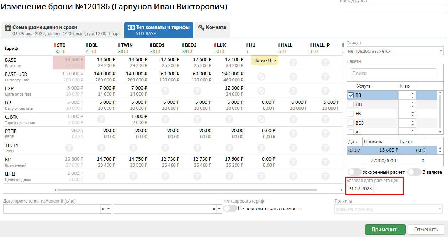This screenshot has width=448, height=237.
Task: Click the prohibited icon in СЛУЖ HU cell
Action: click(x=261, y=119)
